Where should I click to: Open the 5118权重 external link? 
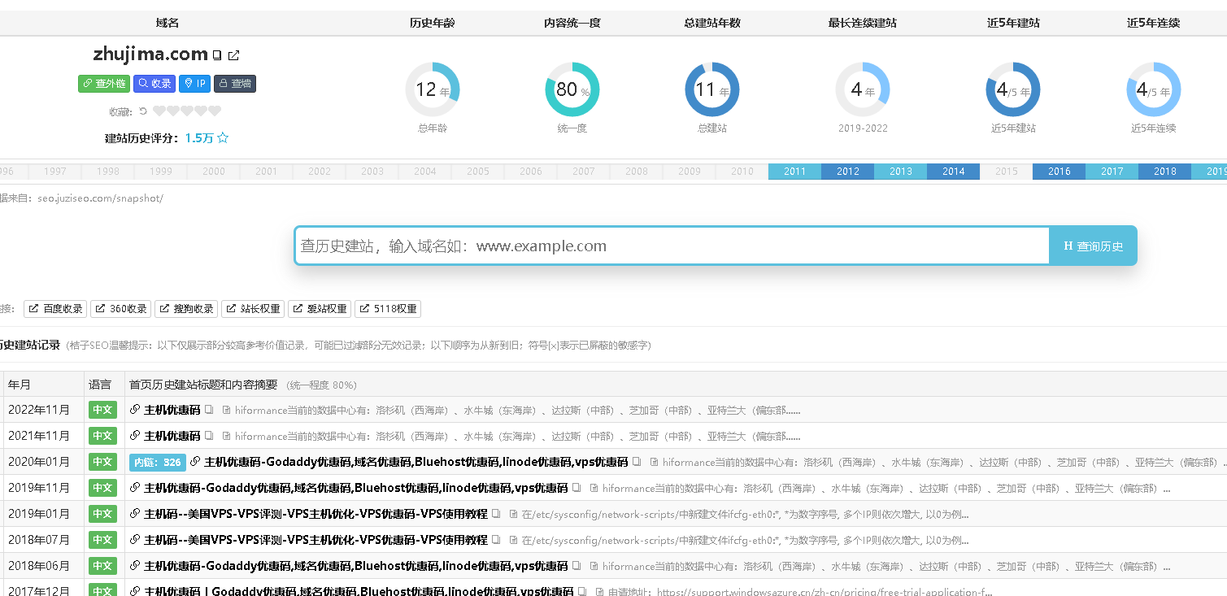pos(387,309)
